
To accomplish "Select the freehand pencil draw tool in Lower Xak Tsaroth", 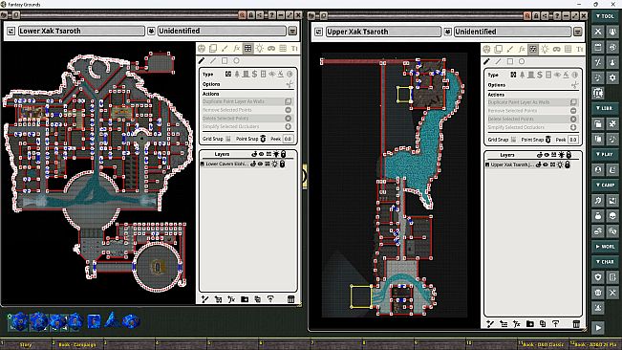I will (202, 60).
